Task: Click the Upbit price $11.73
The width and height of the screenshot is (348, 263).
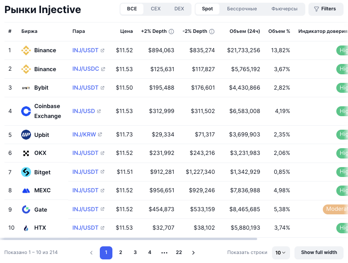Action: 124,135
